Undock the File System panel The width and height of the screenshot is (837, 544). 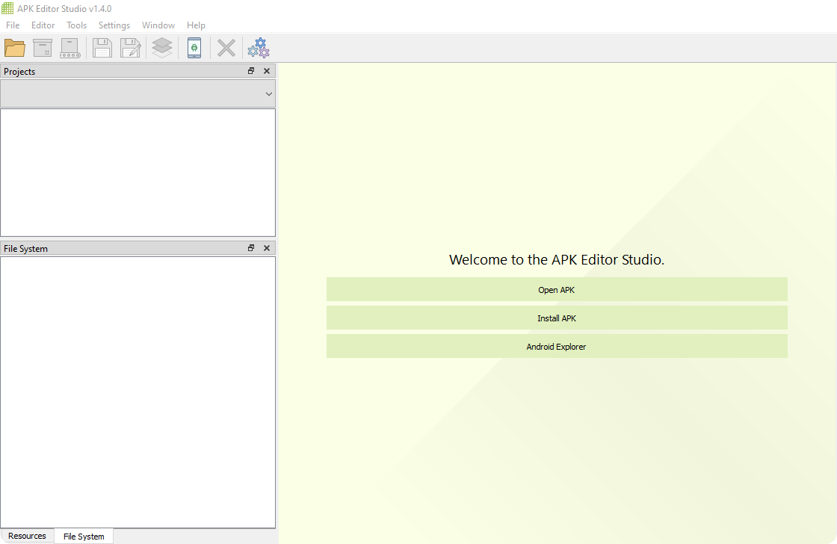(251, 248)
